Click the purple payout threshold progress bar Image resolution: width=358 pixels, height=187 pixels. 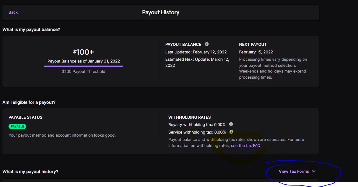tap(83, 66)
